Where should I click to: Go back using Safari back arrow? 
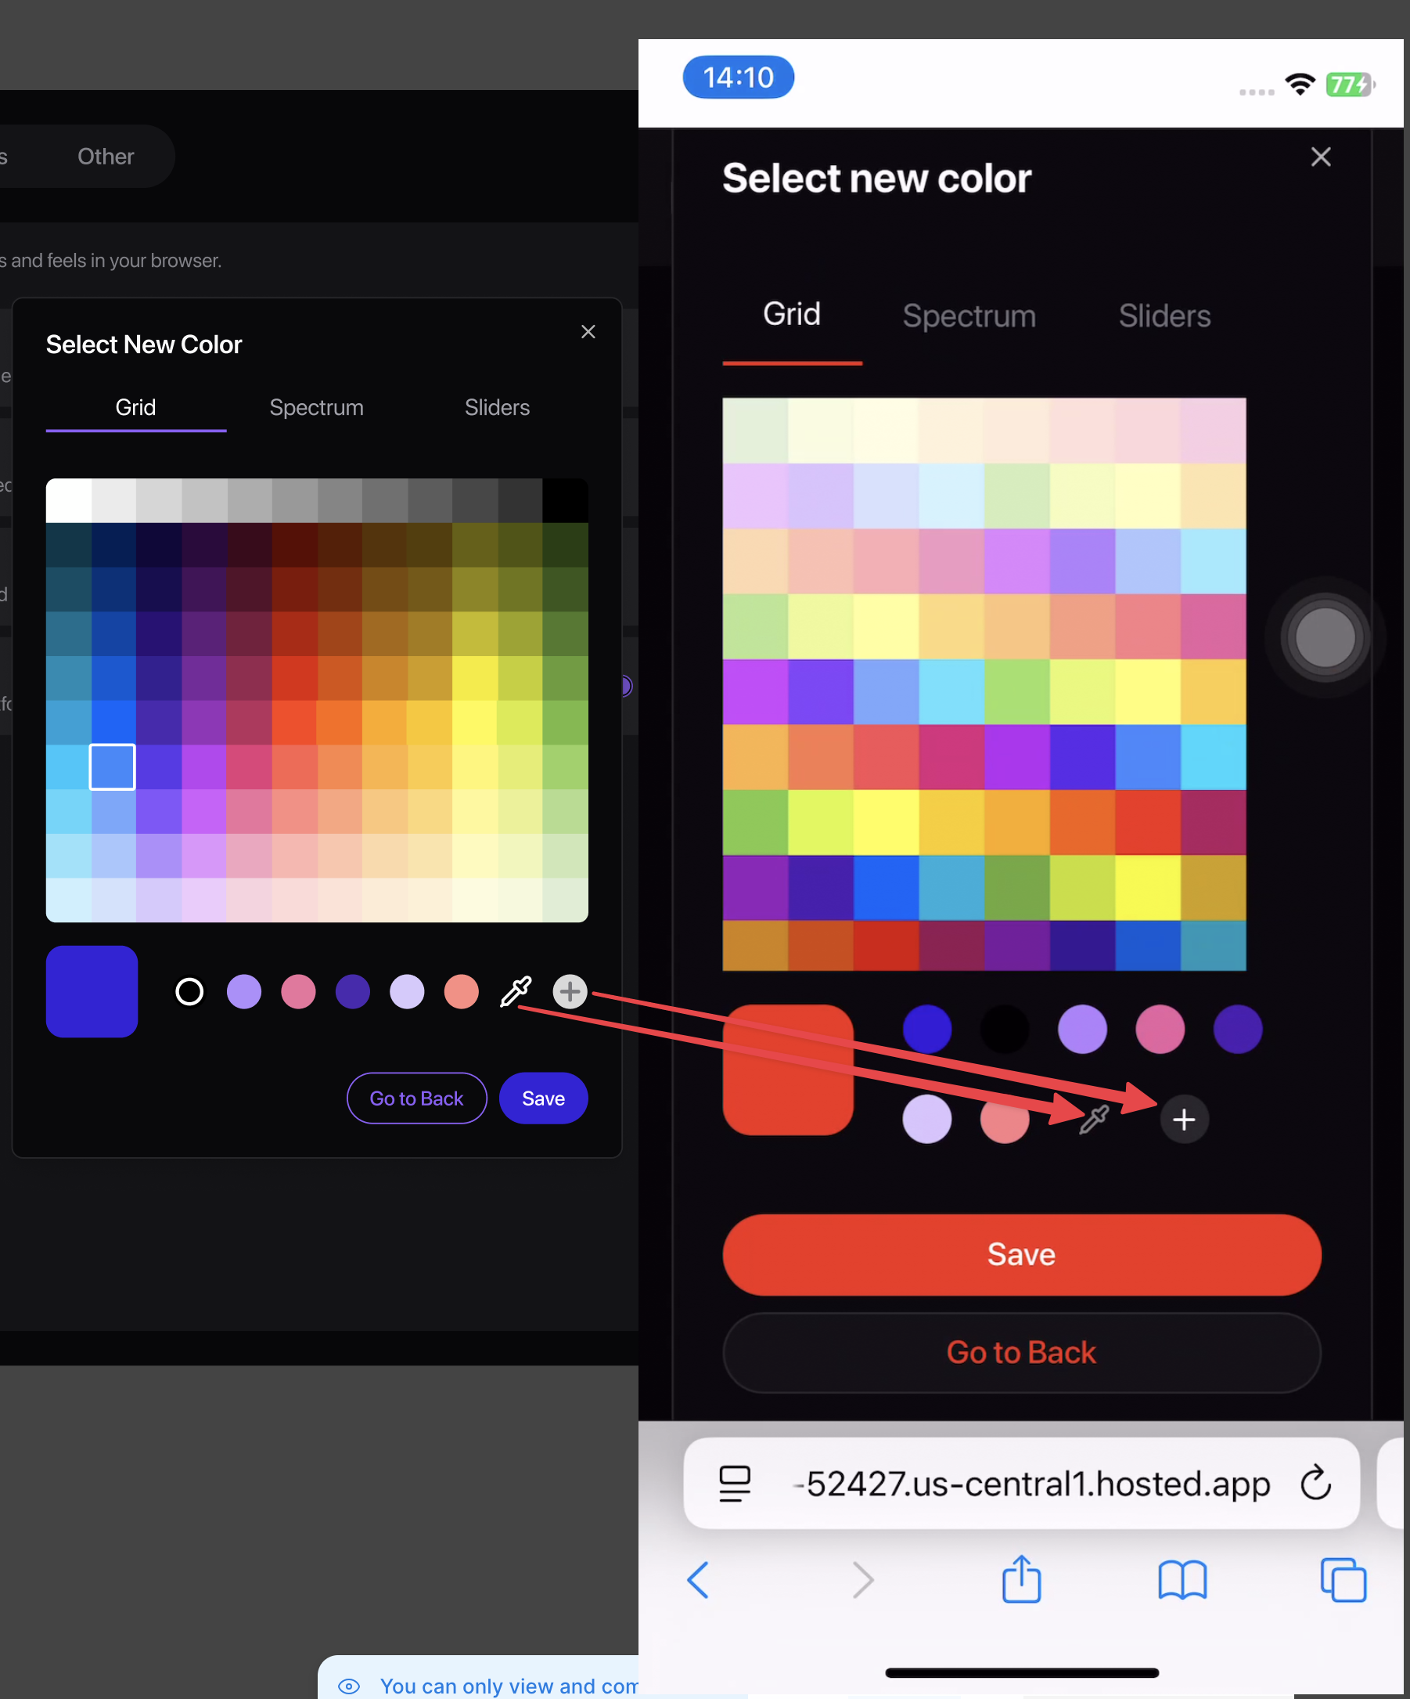tap(698, 1579)
